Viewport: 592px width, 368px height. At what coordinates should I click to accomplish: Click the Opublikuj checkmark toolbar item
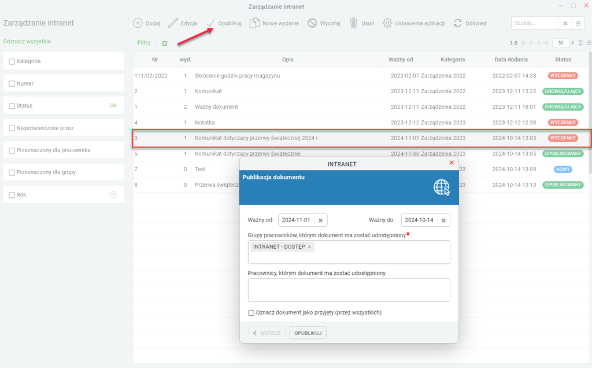pyautogui.click(x=224, y=23)
